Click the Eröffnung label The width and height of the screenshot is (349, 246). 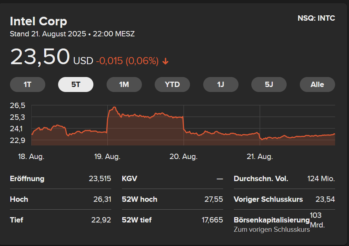click(27, 179)
